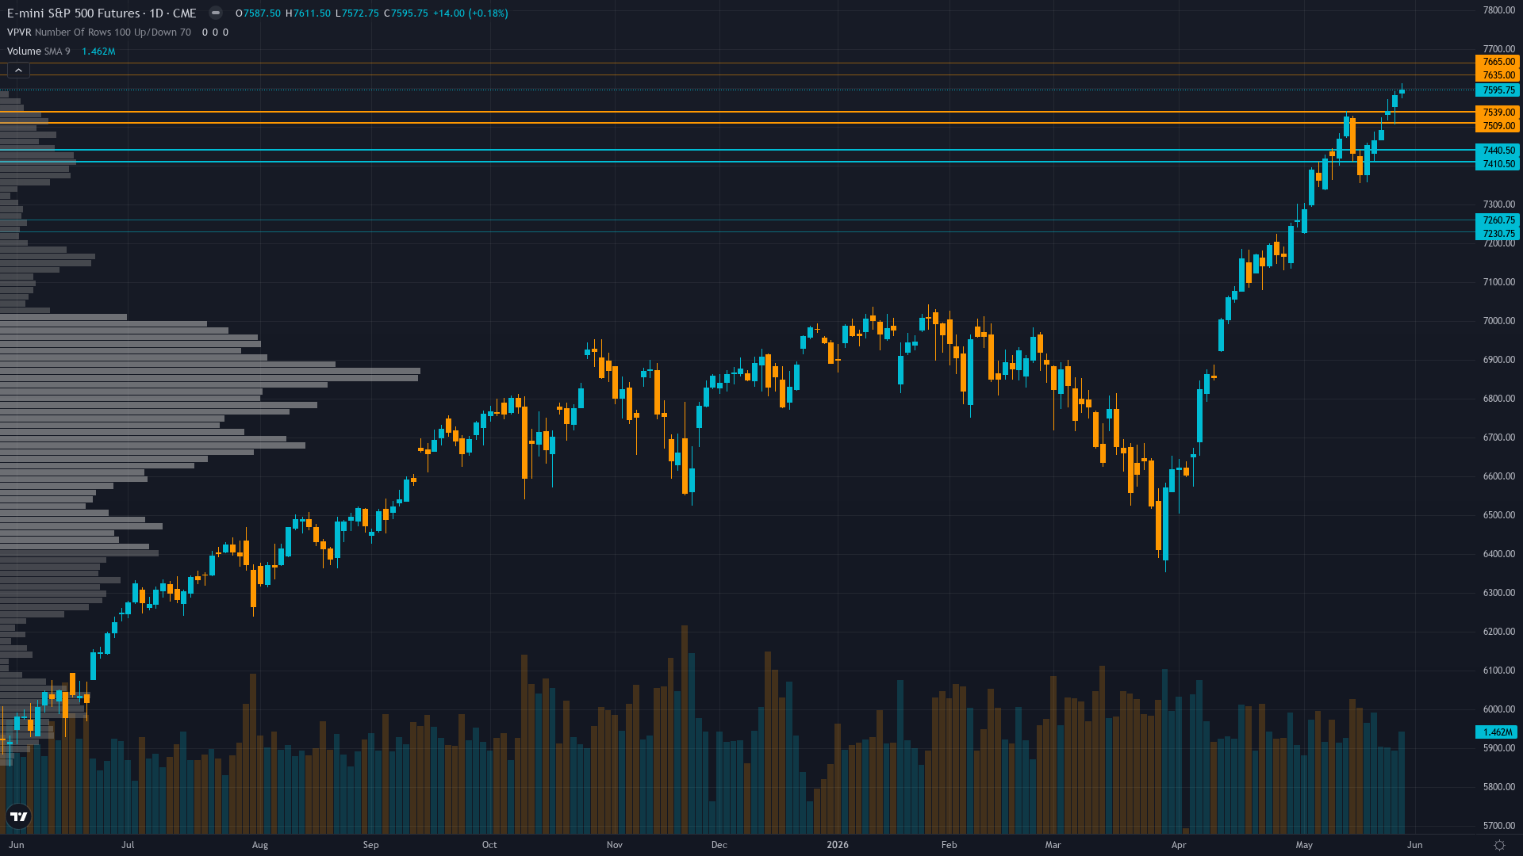Click the Sep label on the time axis
The height and width of the screenshot is (856, 1523).
370,845
